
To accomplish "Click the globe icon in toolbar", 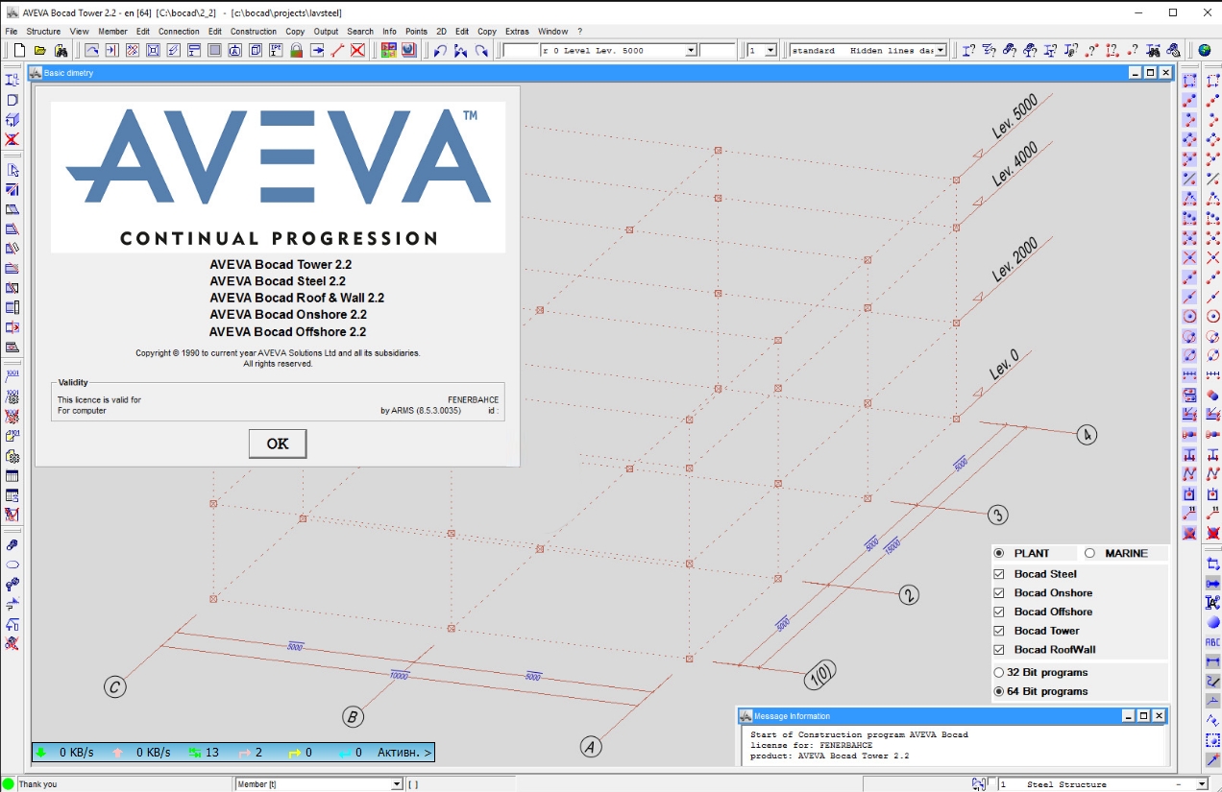I will pyautogui.click(x=1205, y=50).
